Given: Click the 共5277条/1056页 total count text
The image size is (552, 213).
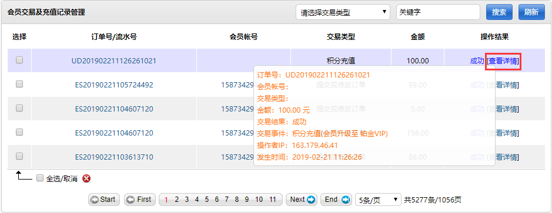Looking at the screenshot, I should pyautogui.click(x=432, y=200).
